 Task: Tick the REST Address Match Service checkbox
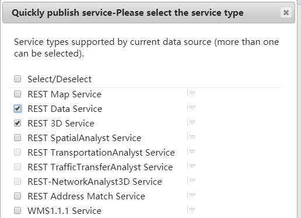17,196
